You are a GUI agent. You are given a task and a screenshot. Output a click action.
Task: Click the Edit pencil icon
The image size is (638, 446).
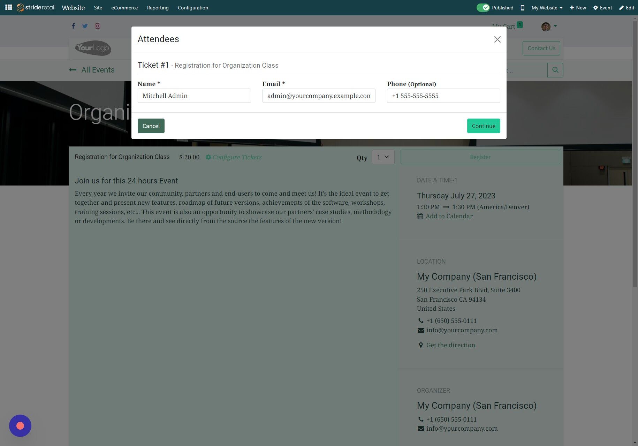(622, 7)
